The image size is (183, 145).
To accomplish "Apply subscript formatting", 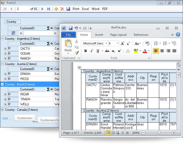I will tap(113, 51).
